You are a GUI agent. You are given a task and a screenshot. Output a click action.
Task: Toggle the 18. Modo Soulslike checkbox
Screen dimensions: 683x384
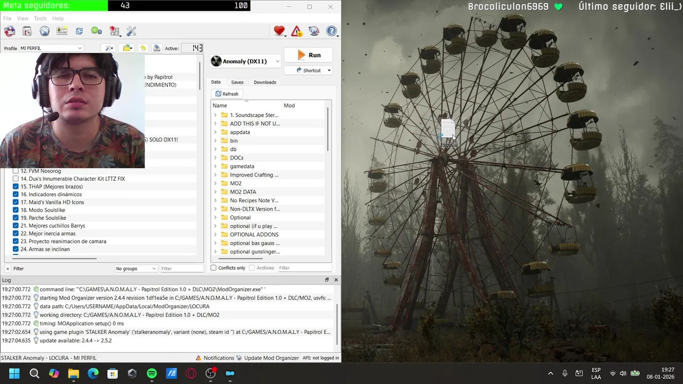pyautogui.click(x=15, y=210)
